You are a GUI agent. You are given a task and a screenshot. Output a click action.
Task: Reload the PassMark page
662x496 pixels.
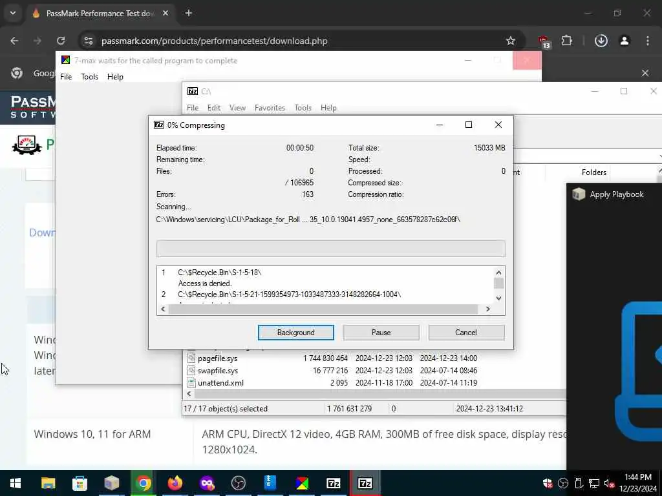click(x=61, y=41)
